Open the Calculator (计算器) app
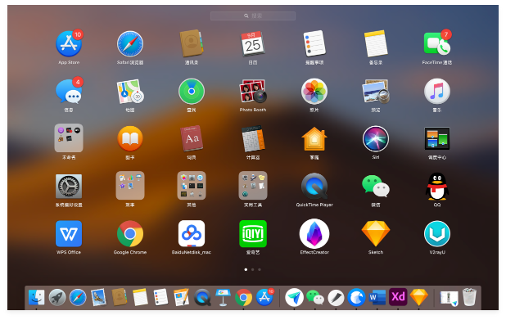 point(253,138)
